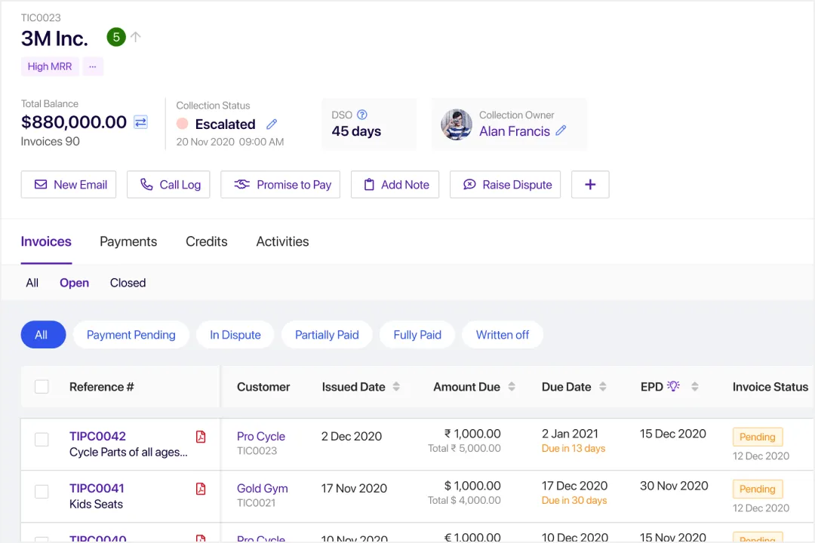Open PDF attachment for invoice TIPC0042
Screen dimensions: 815x543
(200, 436)
